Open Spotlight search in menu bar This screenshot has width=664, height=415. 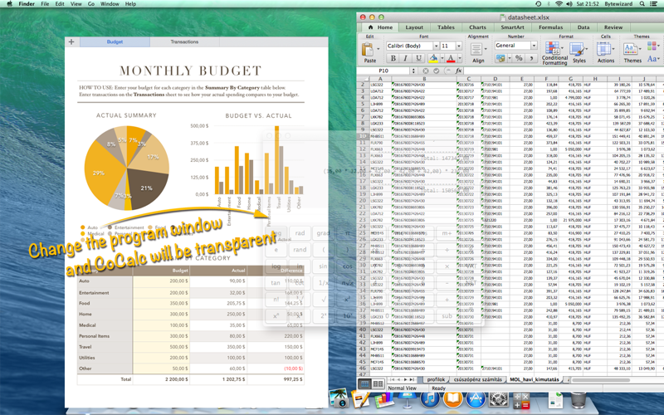pyautogui.click(x=642, y=4)
